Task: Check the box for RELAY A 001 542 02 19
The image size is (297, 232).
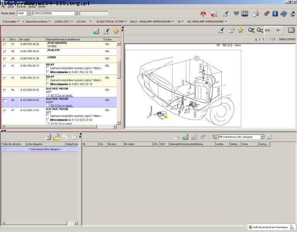Action: coord(5,66)
